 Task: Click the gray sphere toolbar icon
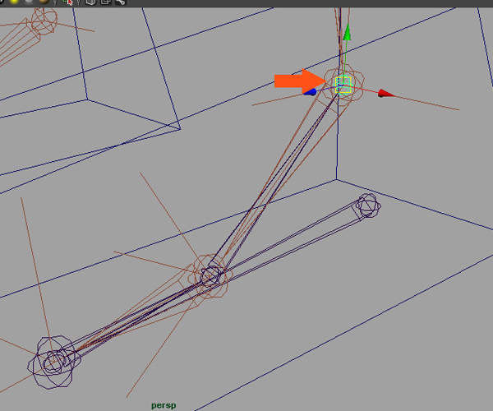pyautogui.click(x=29, y=2)
